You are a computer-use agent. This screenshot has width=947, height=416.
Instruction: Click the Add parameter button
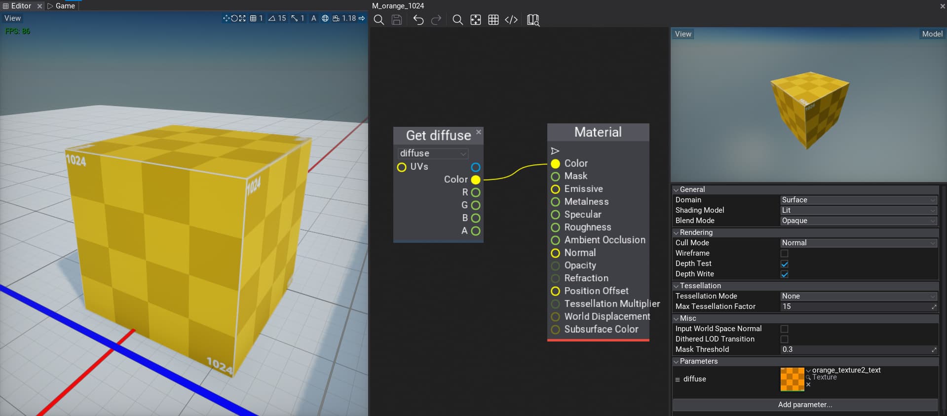click(805, 405)
